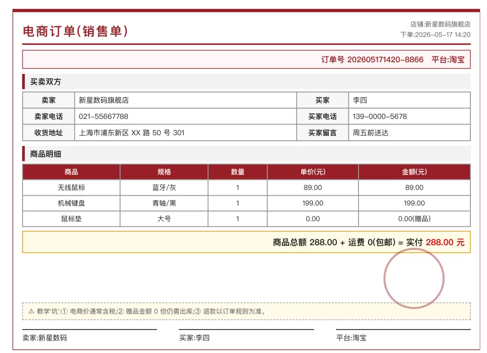This screenshot has width=487, height=353.
Task: Select seller phone 021-55667788
Action: point(103,116)
